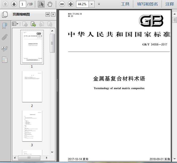
Task: Open the zoom level dropdown arrow
Action: [92, 4]
